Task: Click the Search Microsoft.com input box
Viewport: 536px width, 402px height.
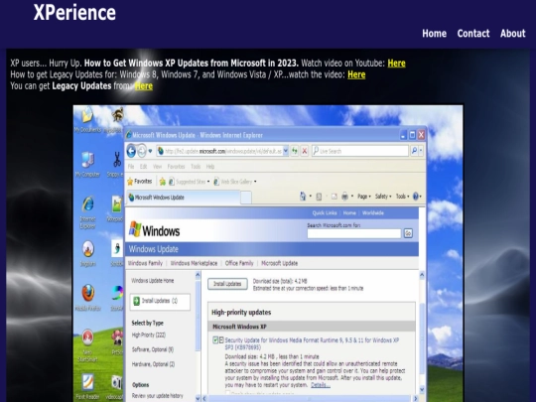Action: (353, 233)
